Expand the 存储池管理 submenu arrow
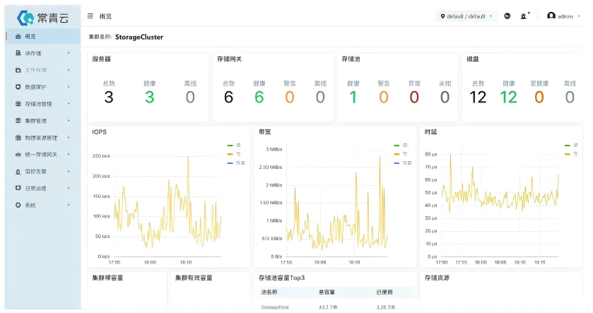 coord(69,104)
